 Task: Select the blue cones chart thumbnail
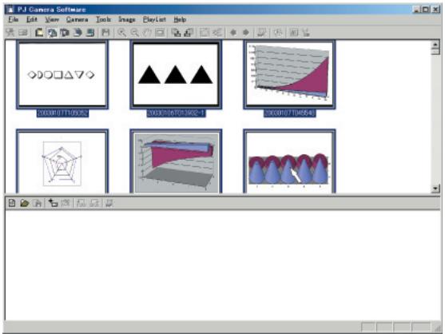coord(289,161)
